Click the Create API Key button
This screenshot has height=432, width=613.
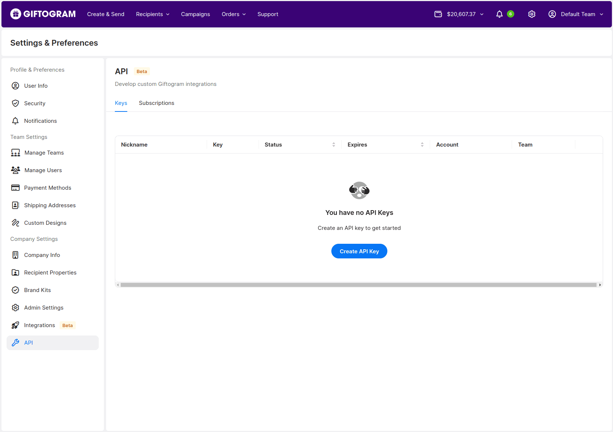pos(359,251)
